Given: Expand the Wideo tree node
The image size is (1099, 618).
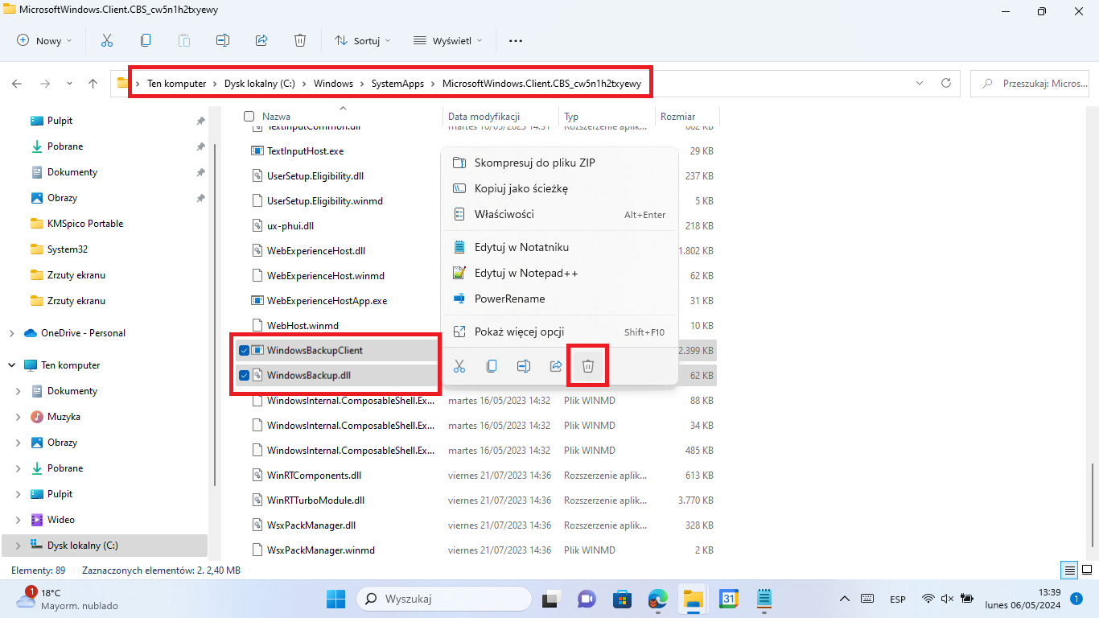Looking at the screenshot, I should [x=19, y=520].
